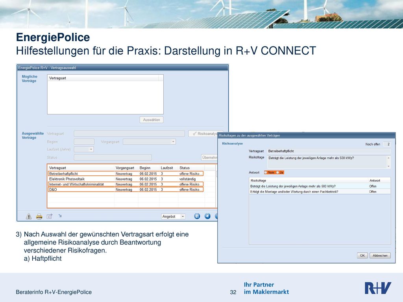Click the spreadsheet export icon beside the printer
Image resolution: width=403 pixels, height=302 pixels.
tap(49, 216)
